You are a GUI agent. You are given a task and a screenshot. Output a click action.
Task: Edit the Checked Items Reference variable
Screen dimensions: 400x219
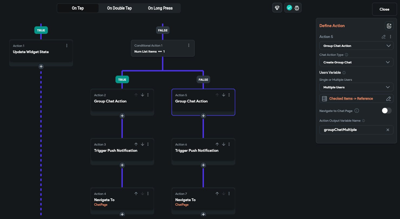(x=388, y=99)
